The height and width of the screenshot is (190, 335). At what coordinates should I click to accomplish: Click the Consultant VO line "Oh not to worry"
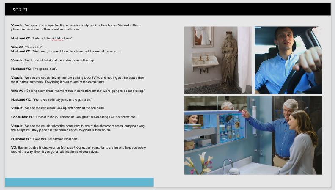(x=74, y=117)
